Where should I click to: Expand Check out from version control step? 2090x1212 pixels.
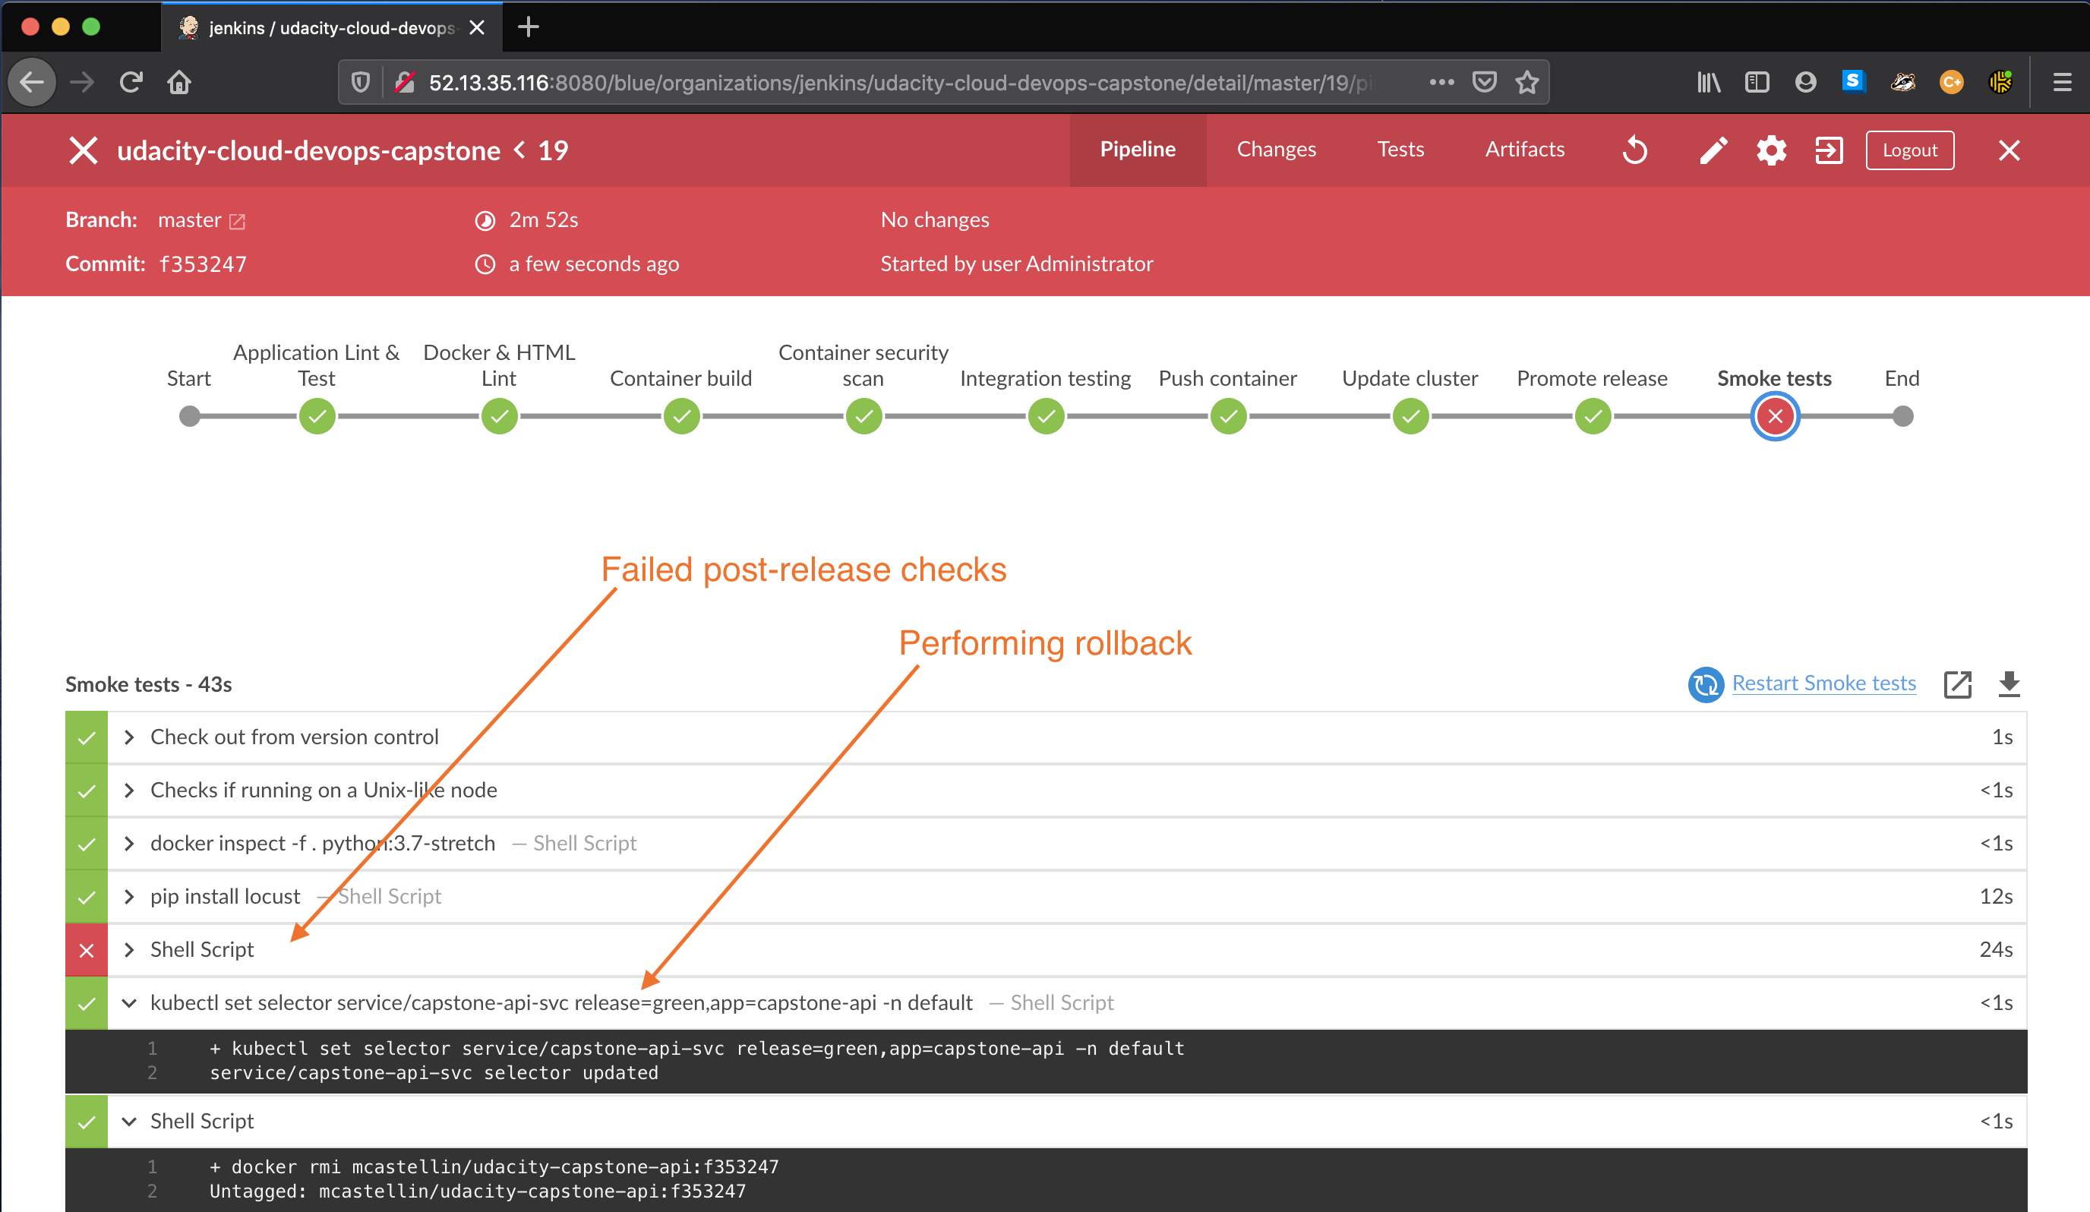129,737
